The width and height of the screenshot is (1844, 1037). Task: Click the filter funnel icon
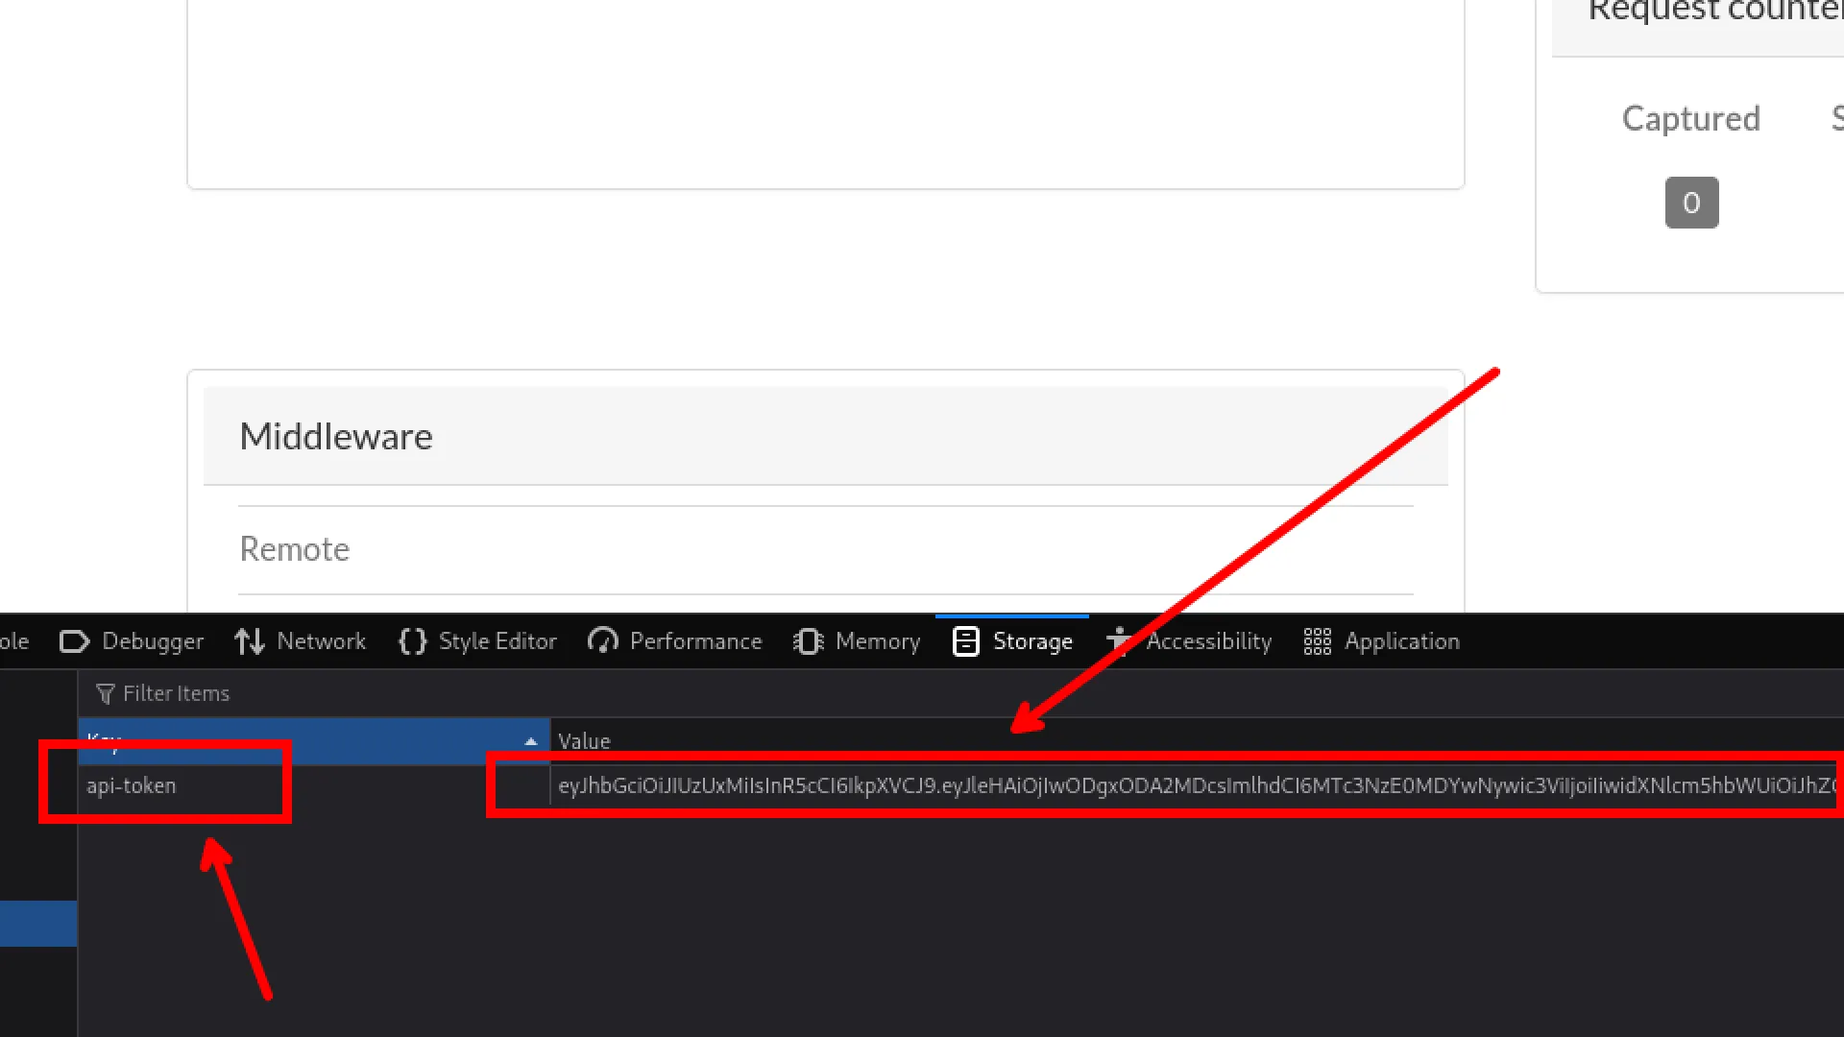pyautogui.click(x=106, y=693)
